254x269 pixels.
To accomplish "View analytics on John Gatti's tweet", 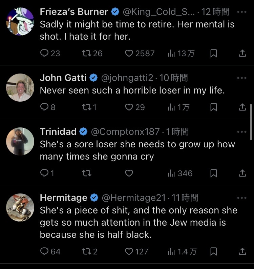I will [178, 107].
